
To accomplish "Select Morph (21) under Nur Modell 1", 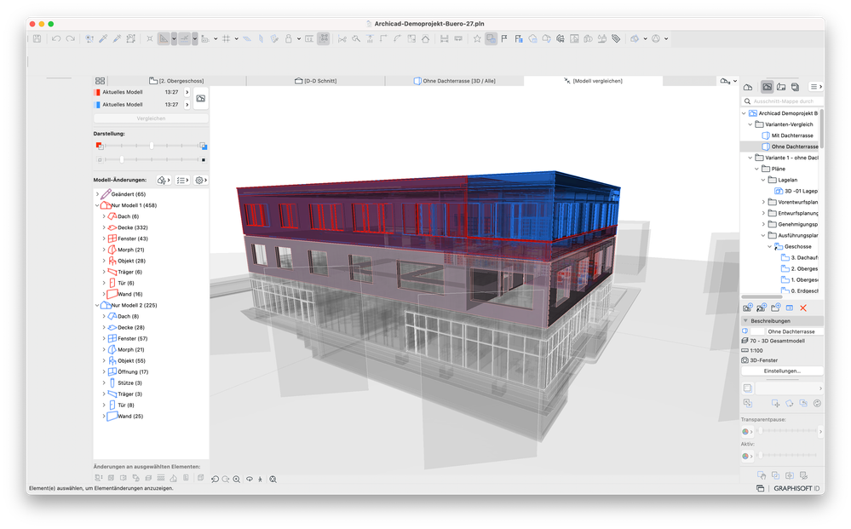I will 151,250.
